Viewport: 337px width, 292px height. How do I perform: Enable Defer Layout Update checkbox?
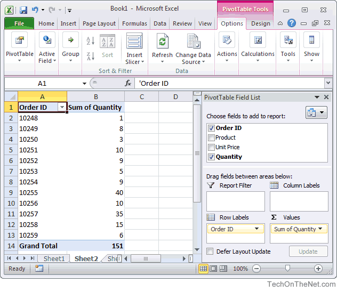pos(210,251)
